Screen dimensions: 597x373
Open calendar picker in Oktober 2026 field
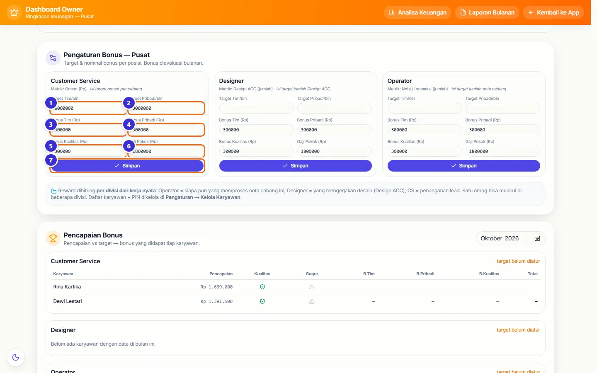[x=537, y=238]
